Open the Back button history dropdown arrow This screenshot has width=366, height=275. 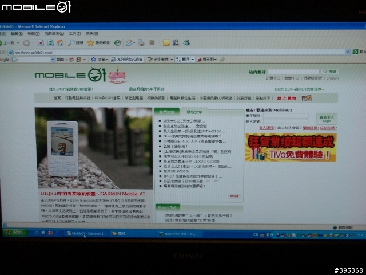(x=18, y=43)
